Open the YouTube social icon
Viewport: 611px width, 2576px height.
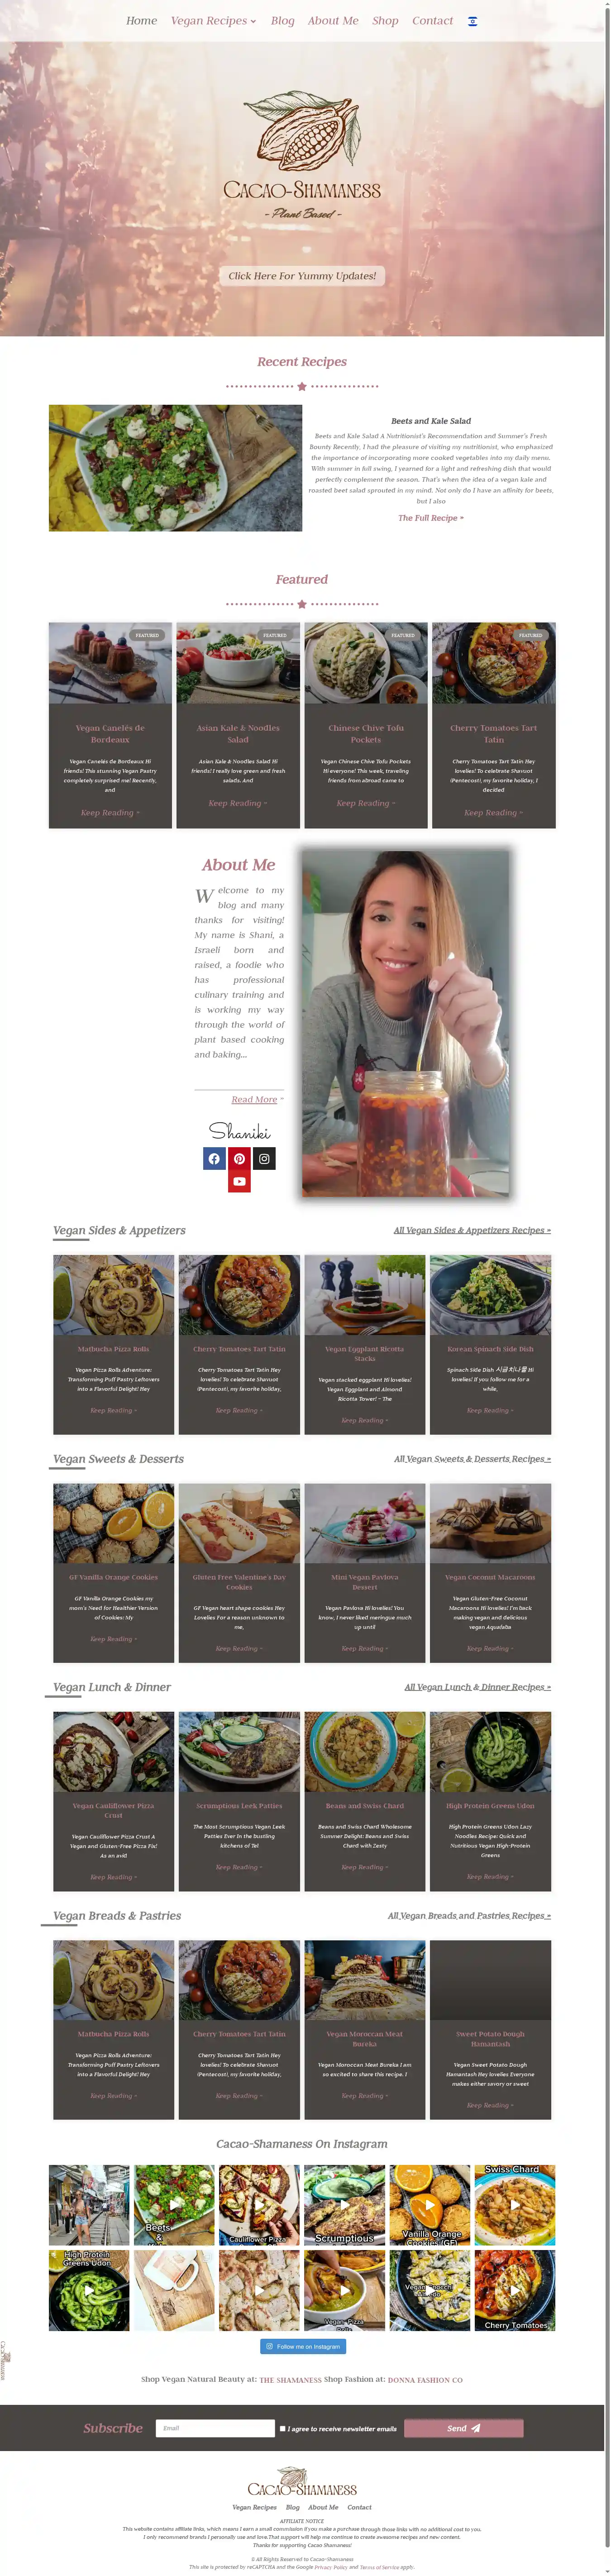click(x=239, y=1181)
